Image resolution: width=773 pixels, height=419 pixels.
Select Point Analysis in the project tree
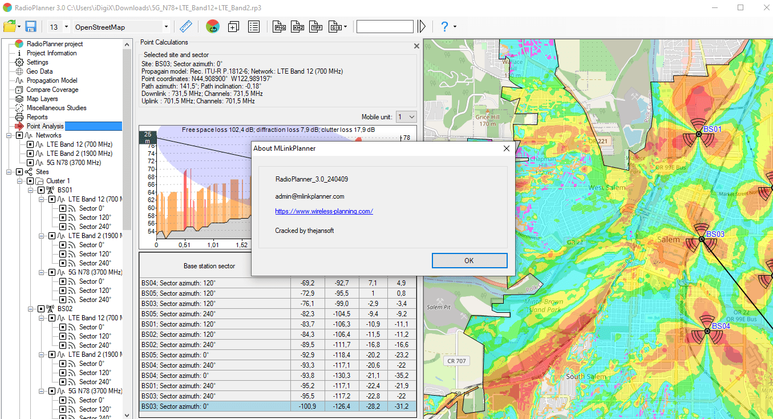(45, 126)
